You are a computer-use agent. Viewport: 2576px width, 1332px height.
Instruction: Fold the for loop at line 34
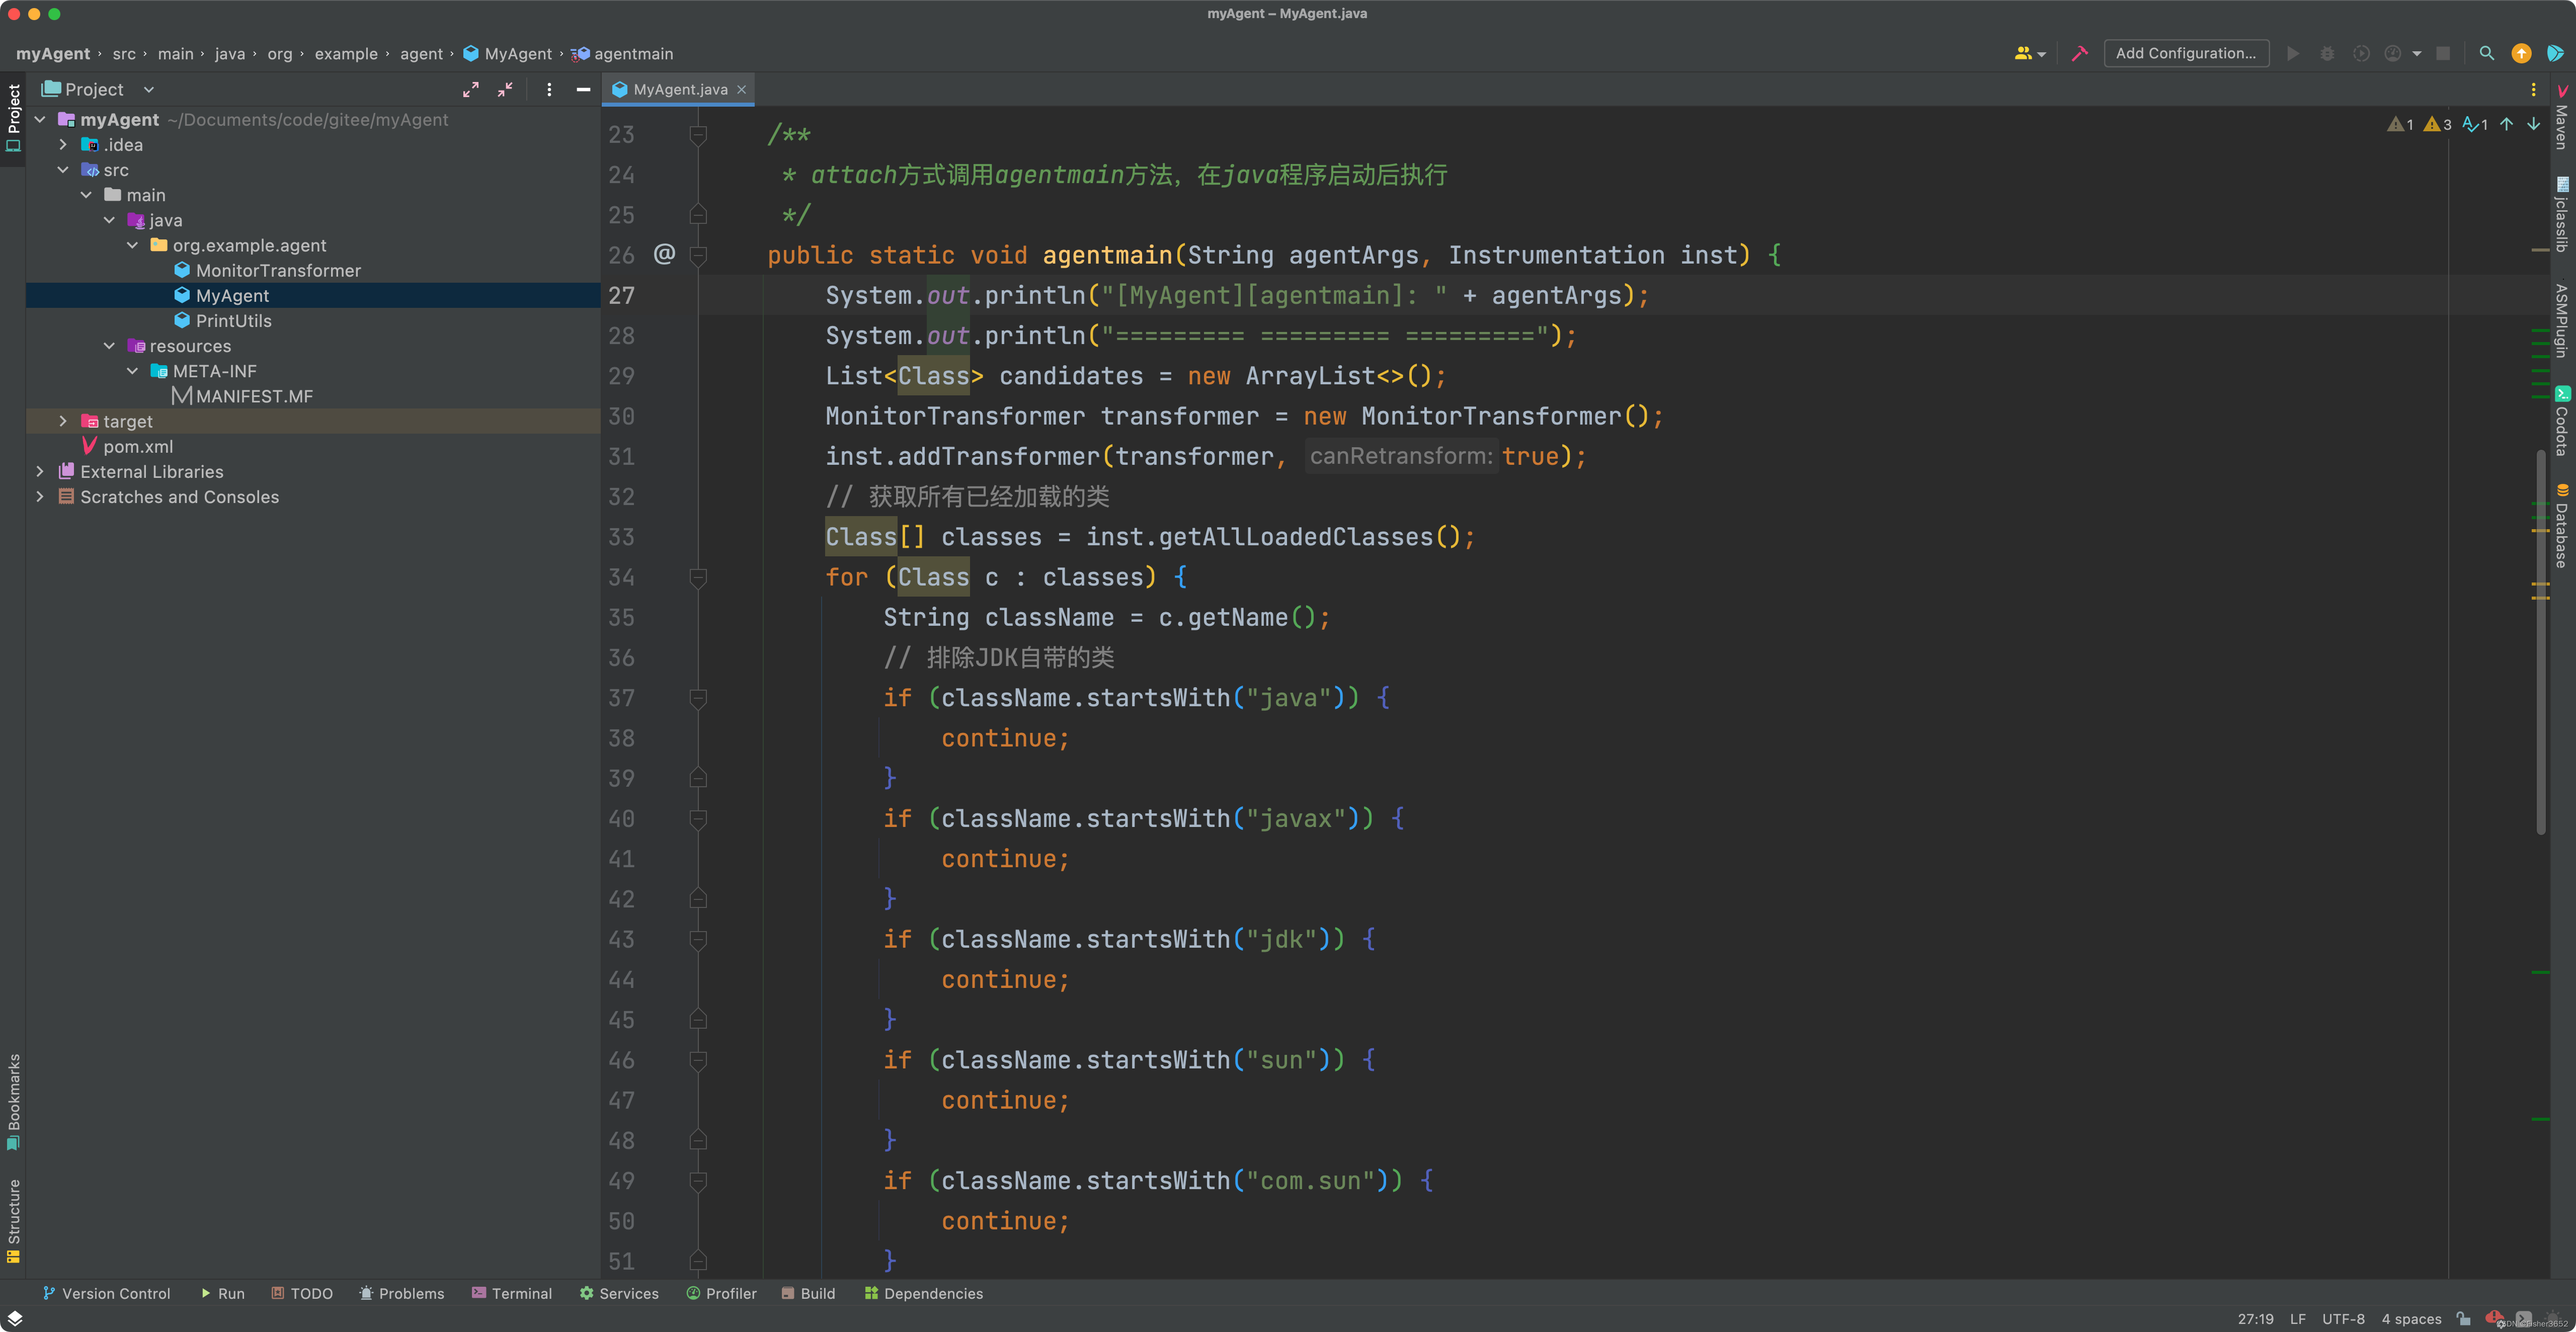(699, 577)
